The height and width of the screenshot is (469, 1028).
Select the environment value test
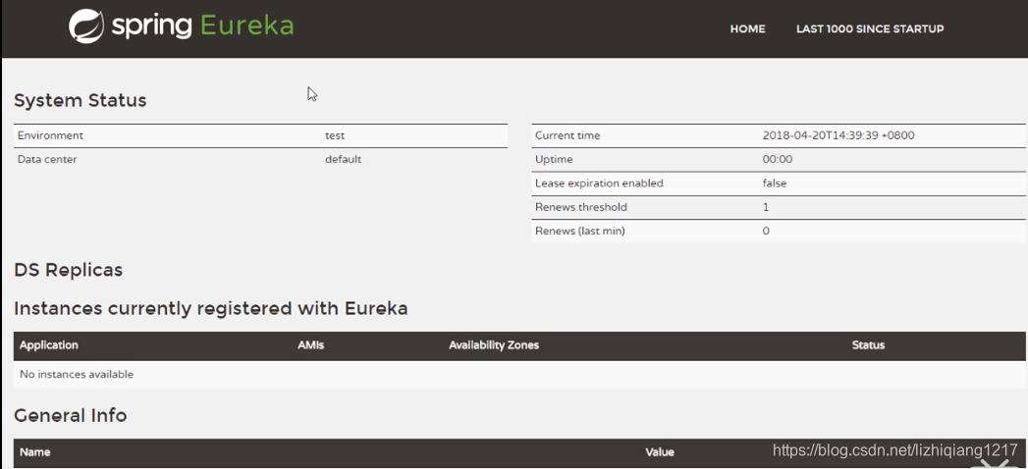click(335, 135)
